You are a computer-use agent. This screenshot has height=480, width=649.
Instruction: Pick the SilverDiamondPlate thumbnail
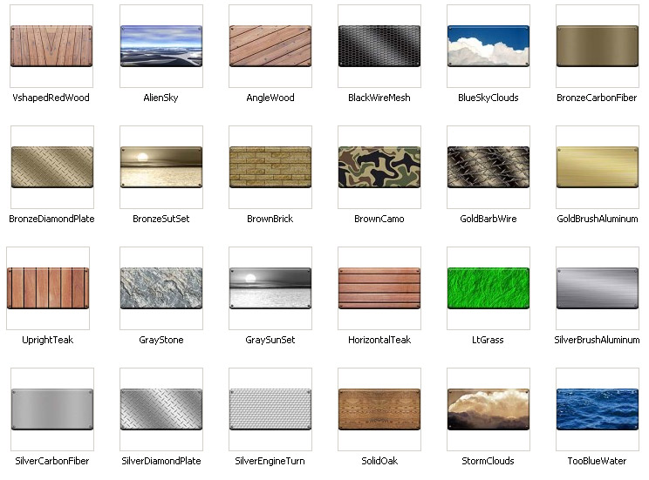click(x=161, y=409)
